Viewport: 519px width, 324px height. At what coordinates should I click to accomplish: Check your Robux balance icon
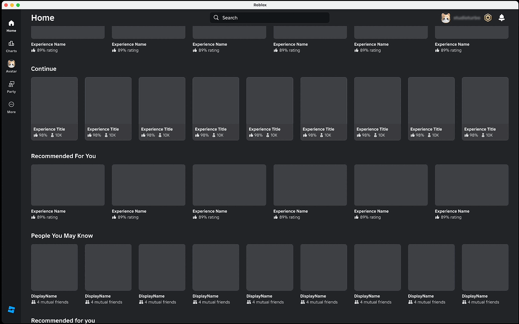[x=488, y=18]
